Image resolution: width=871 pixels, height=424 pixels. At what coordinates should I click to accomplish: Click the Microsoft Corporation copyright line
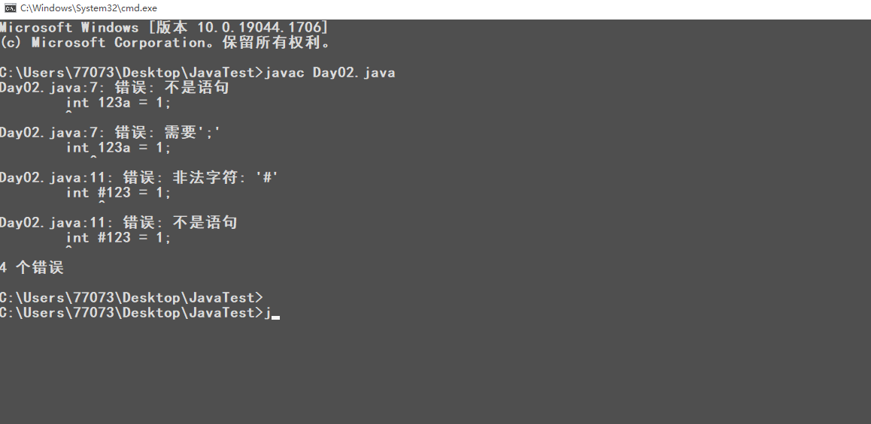point(165,43)
